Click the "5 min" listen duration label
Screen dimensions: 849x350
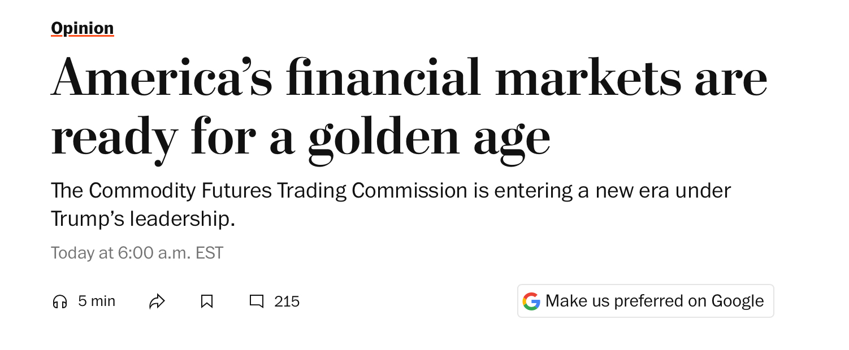coord(97,301)
